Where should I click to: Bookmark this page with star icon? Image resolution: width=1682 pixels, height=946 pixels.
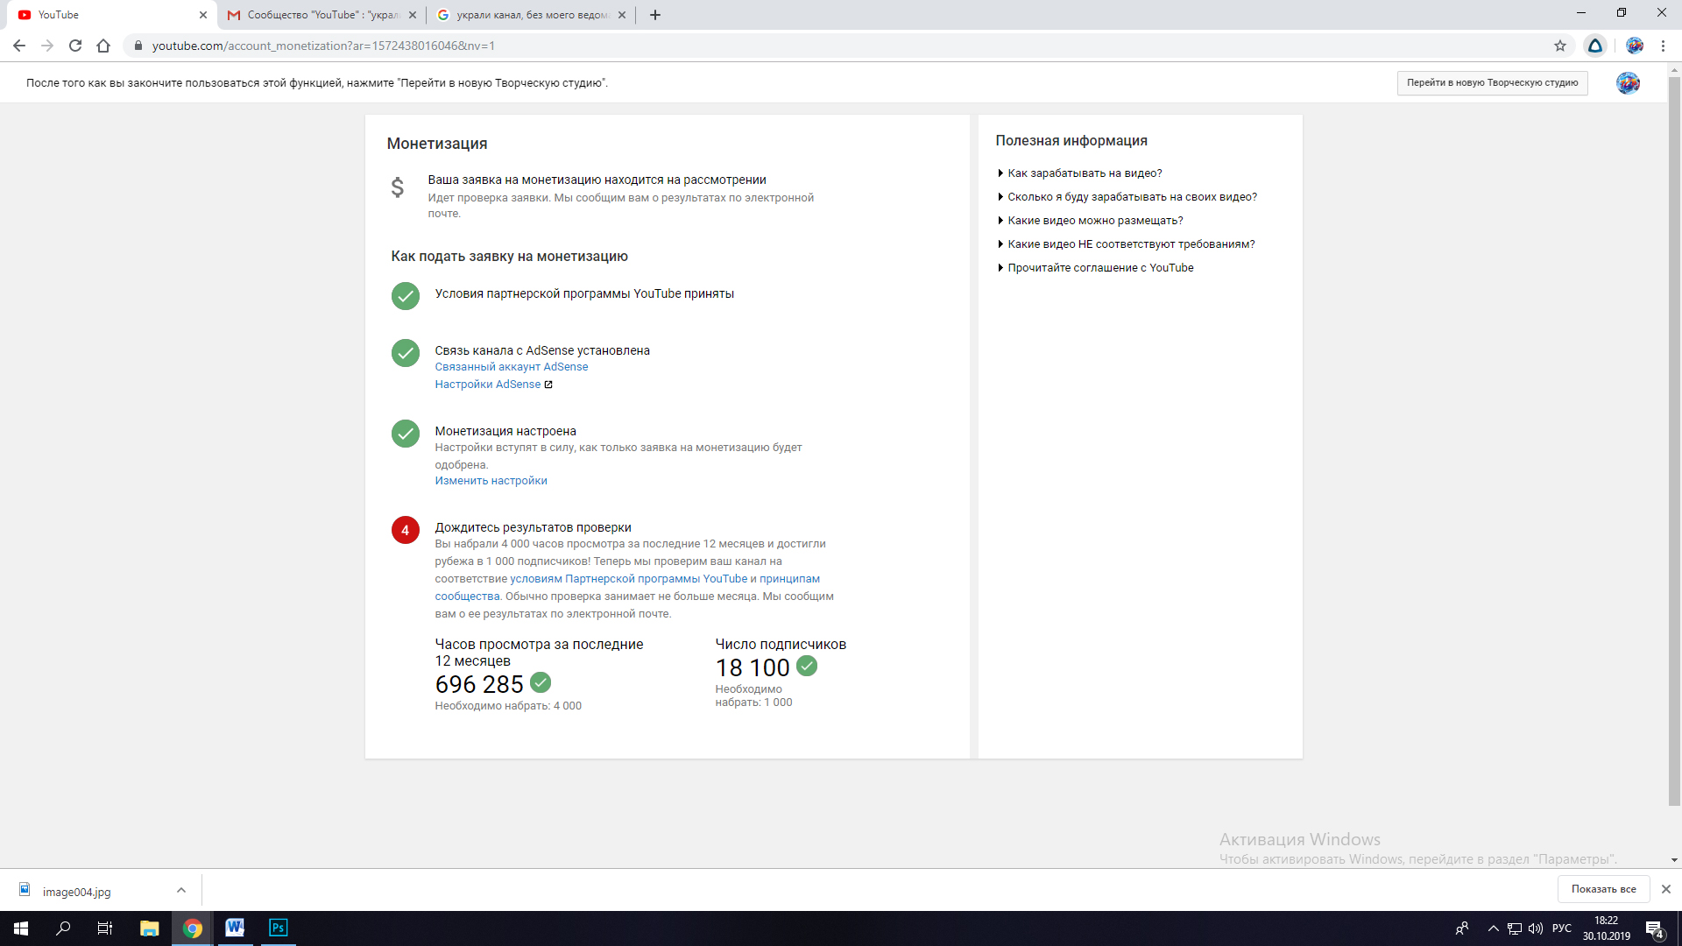[1560, 46]
